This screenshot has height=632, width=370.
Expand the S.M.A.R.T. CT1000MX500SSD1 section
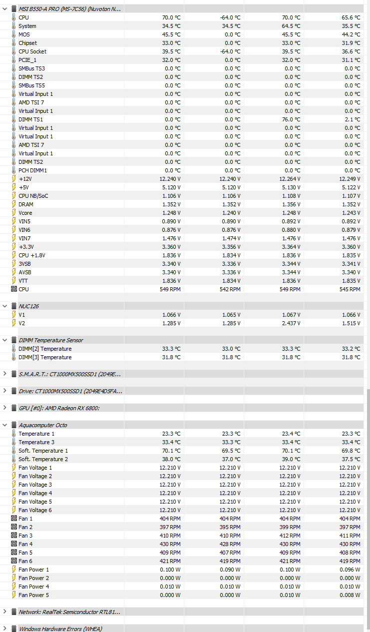5,374
